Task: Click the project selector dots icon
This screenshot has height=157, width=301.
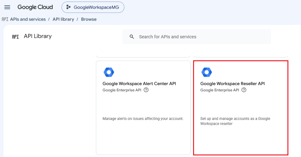Action: click(68, 7)
